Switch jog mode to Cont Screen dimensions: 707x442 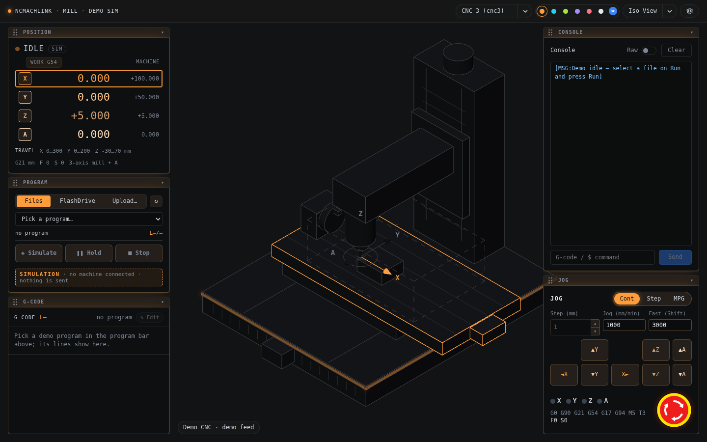click(x=626, y=299)
